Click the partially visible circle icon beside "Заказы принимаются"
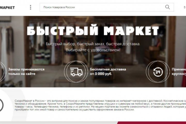The width and height of the screenshot is (186, 124). click(3, 72)
